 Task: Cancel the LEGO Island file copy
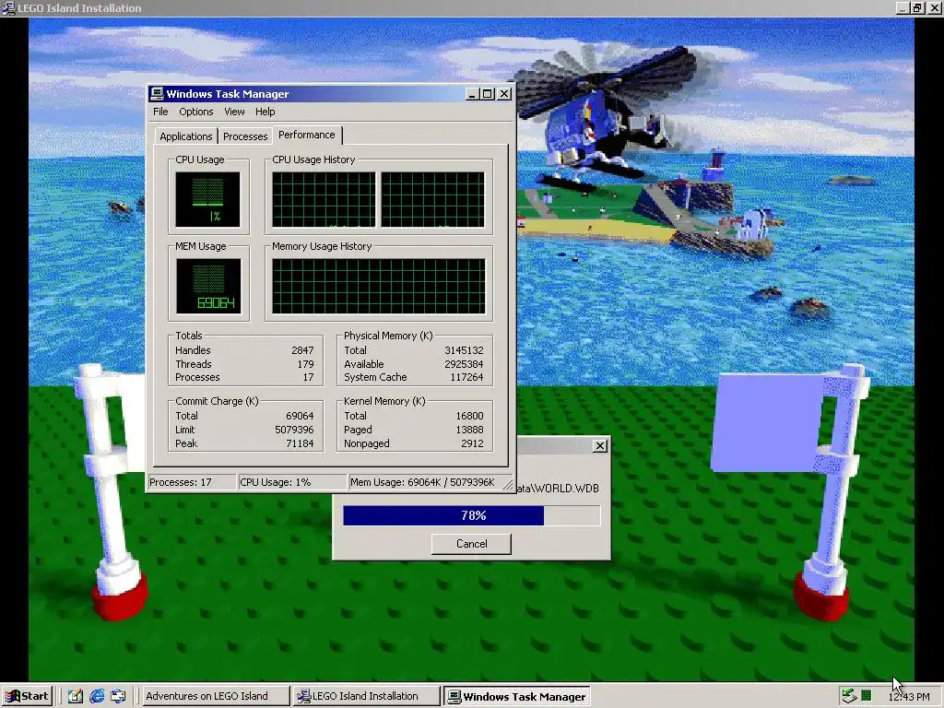tap(471, 544)
